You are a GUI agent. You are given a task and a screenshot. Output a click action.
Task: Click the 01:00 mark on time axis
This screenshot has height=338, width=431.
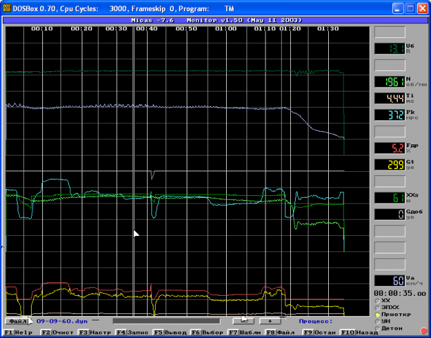click(225, 29)
